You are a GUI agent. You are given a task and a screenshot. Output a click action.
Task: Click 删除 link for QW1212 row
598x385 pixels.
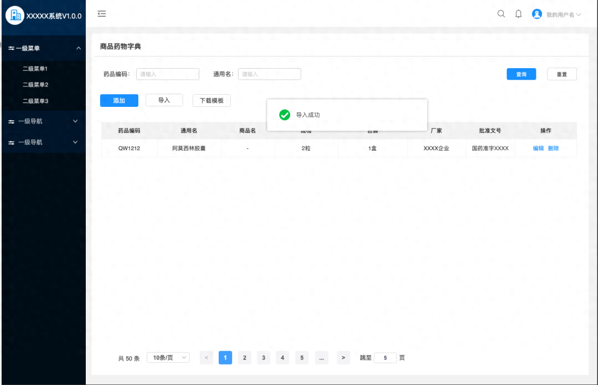[x=553, y=148]
